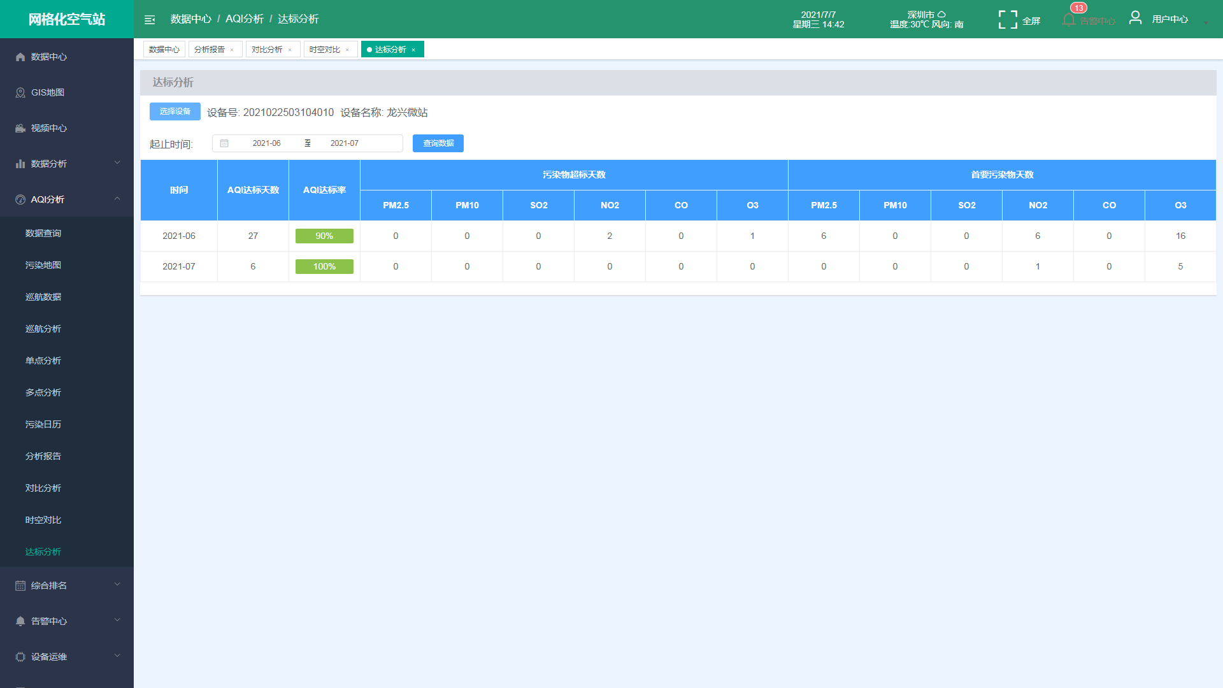The image size is (1223, 688).
Task: Switch to the 数据中心 page tab
Action: pos(164,50)
